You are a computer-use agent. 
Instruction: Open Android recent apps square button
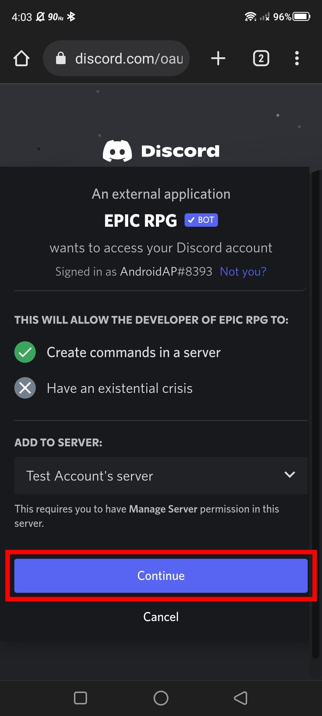[x=80, y=698]
